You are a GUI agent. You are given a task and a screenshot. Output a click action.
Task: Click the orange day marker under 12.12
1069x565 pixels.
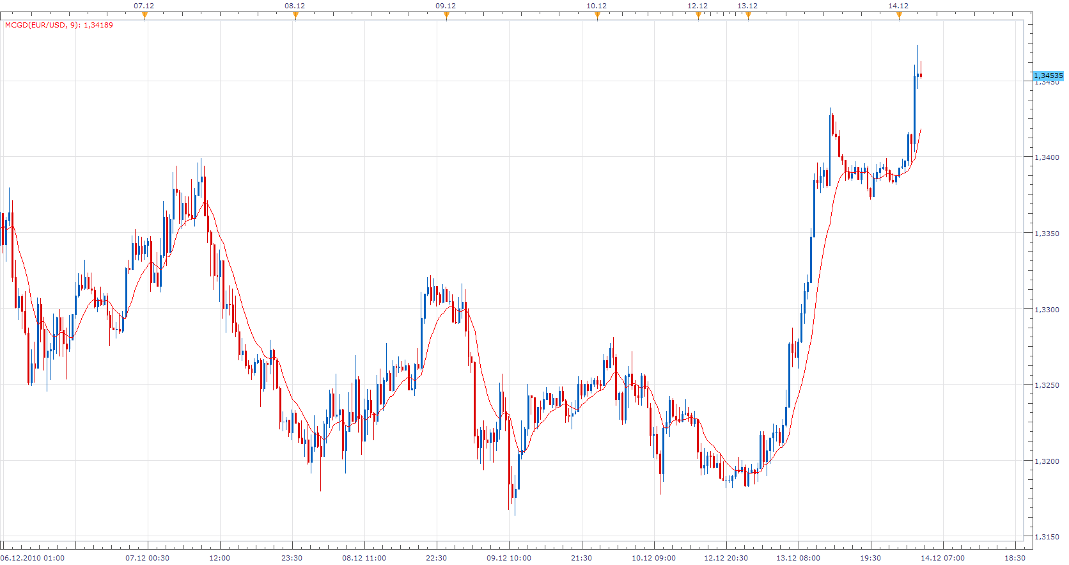tap(698, 16)
